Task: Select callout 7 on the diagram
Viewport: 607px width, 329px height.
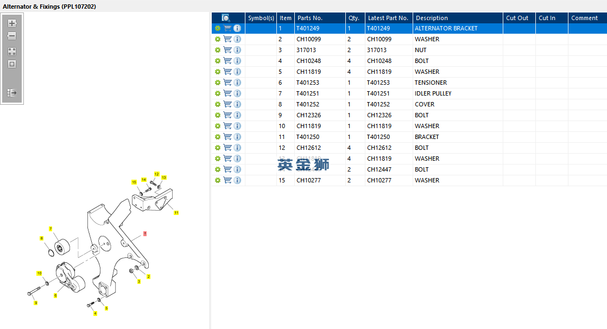Action: coord(50,229)
